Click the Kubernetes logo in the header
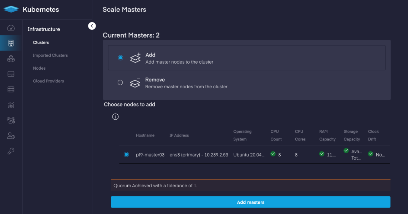408x214 pixels. coord(11,9)
